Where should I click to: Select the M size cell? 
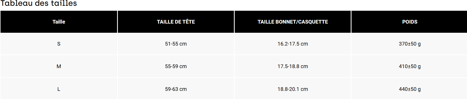[x=59, y=66]
